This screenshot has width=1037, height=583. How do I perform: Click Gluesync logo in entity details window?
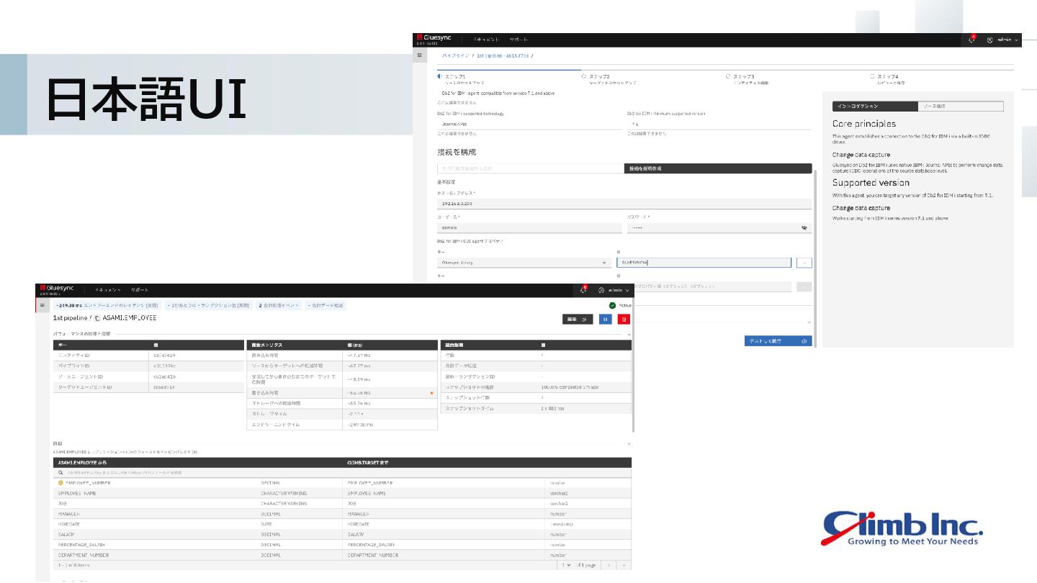click(57, 289)
